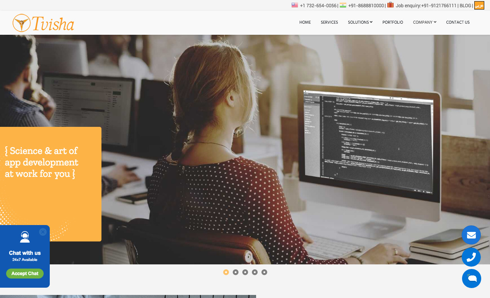Click the floating phone call button
This screenshot has width=490, height=298.
point(471,257)
